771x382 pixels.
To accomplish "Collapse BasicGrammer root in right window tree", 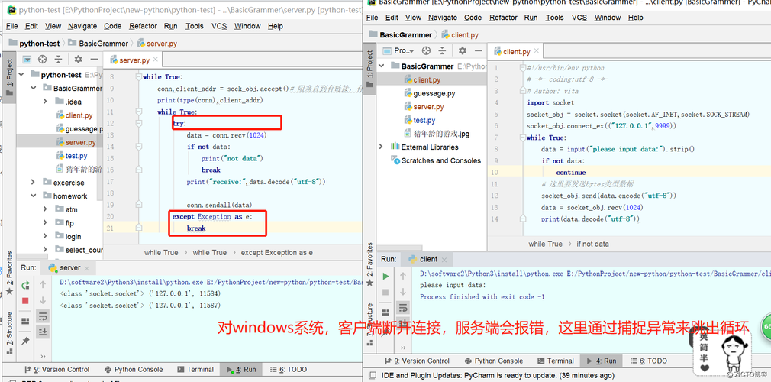I will point(381,66).
